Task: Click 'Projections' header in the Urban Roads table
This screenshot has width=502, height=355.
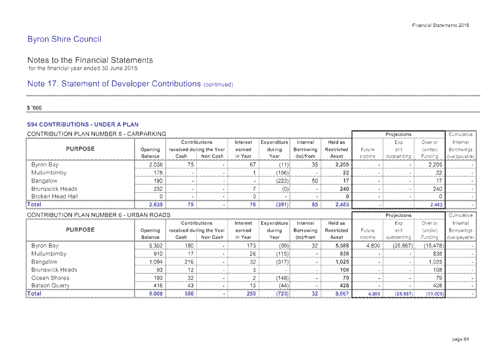Action: pos(399,216)
